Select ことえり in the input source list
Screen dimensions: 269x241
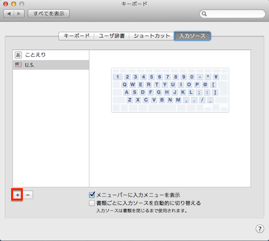(x=51, y=55)
